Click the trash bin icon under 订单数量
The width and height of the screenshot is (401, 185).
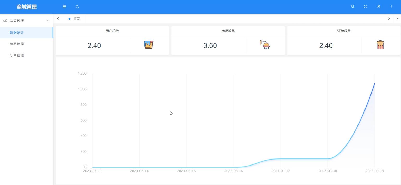380,45
